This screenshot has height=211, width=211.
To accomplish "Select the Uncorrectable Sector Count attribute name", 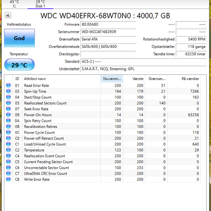I will click(47, 167).
